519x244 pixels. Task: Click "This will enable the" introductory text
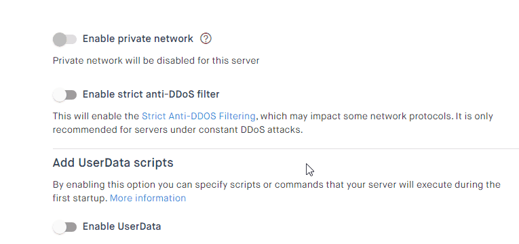point(96,117)
